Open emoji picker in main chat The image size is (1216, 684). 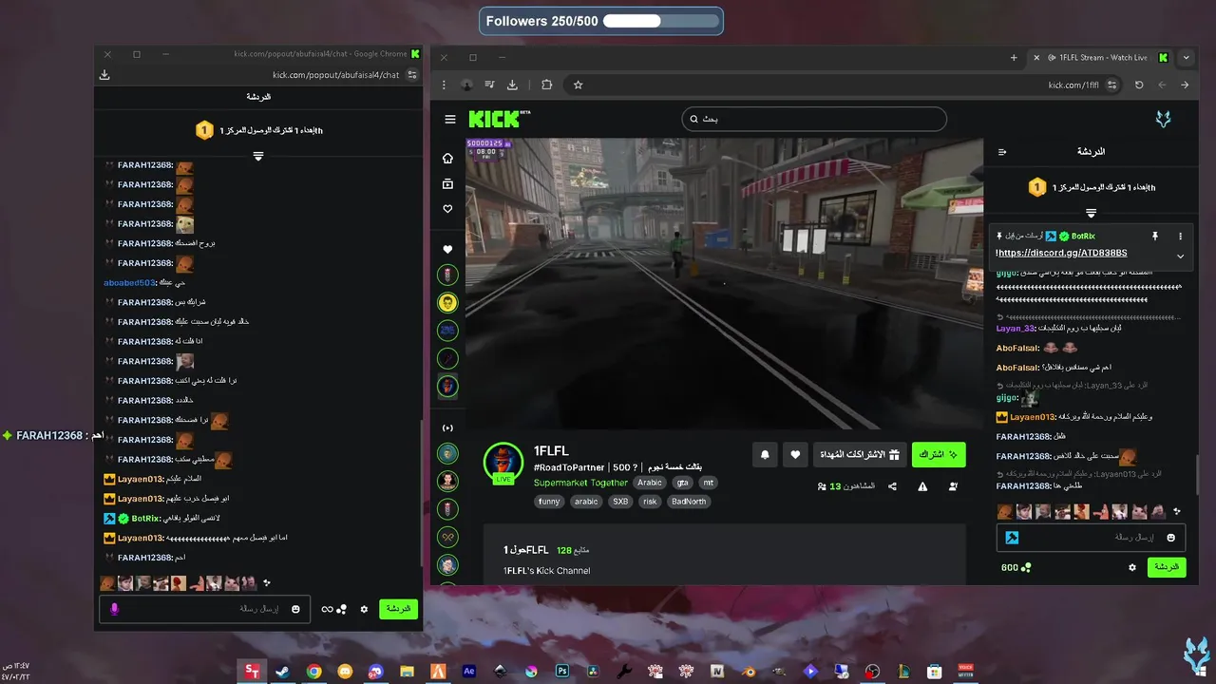tap(1170, 538)
